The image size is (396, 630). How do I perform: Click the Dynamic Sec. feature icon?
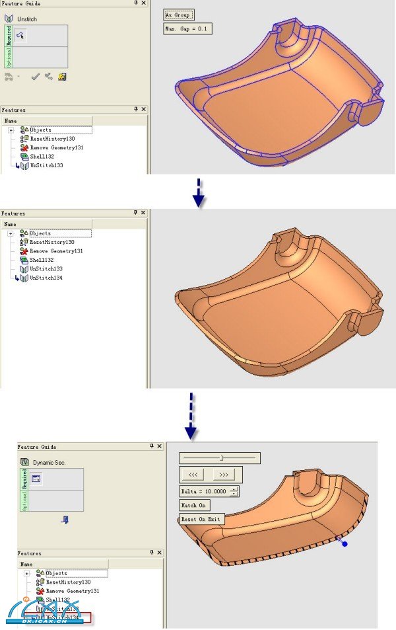(24, 462)
